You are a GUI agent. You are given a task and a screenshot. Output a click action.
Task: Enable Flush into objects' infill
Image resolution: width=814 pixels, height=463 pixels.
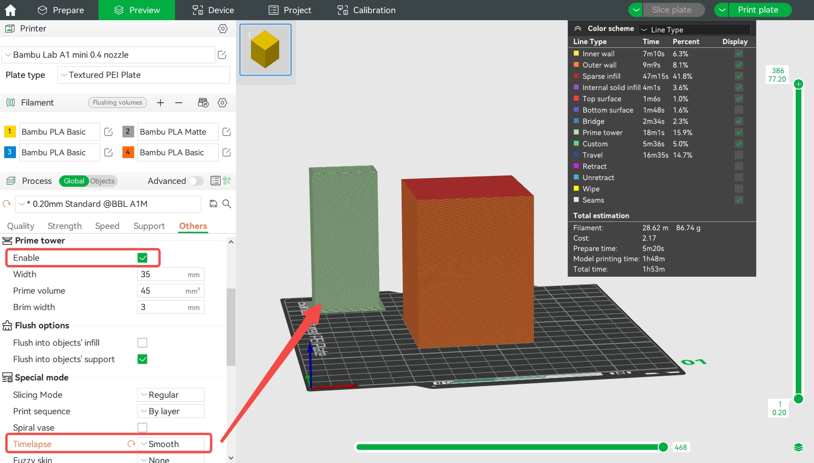coord(143,343)
